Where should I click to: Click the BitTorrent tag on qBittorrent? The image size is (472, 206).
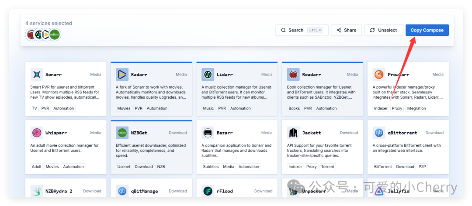coord(383,167)
